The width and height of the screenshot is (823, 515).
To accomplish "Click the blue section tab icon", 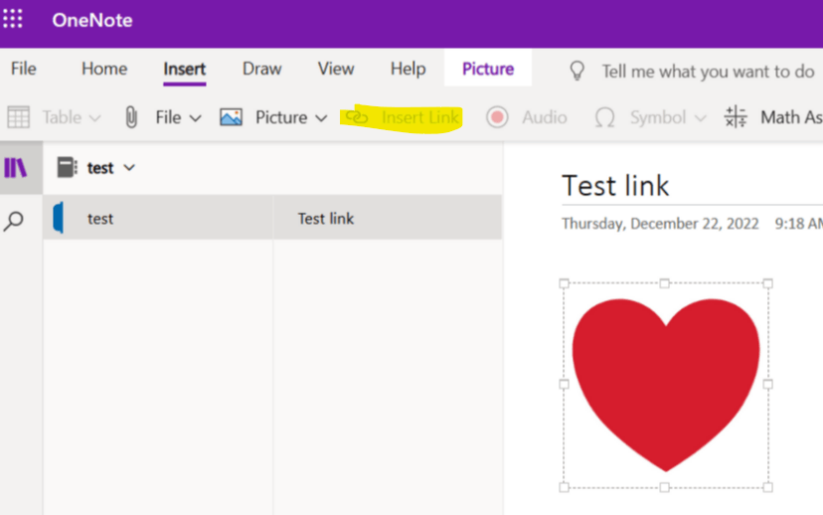I will pos(59,218).
